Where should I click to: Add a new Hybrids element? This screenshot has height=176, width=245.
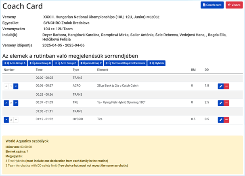pyautogui.click(x=157, y=63)
